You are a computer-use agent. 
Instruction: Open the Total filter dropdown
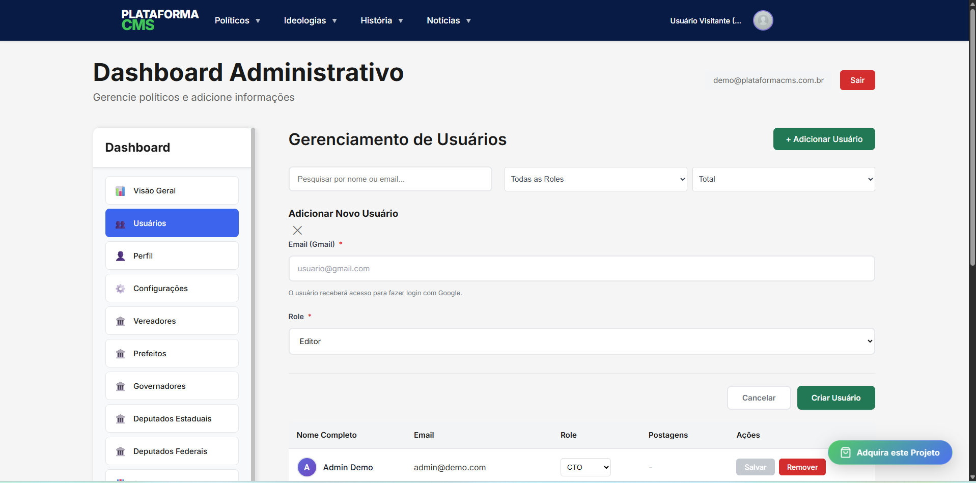point(784,179)
